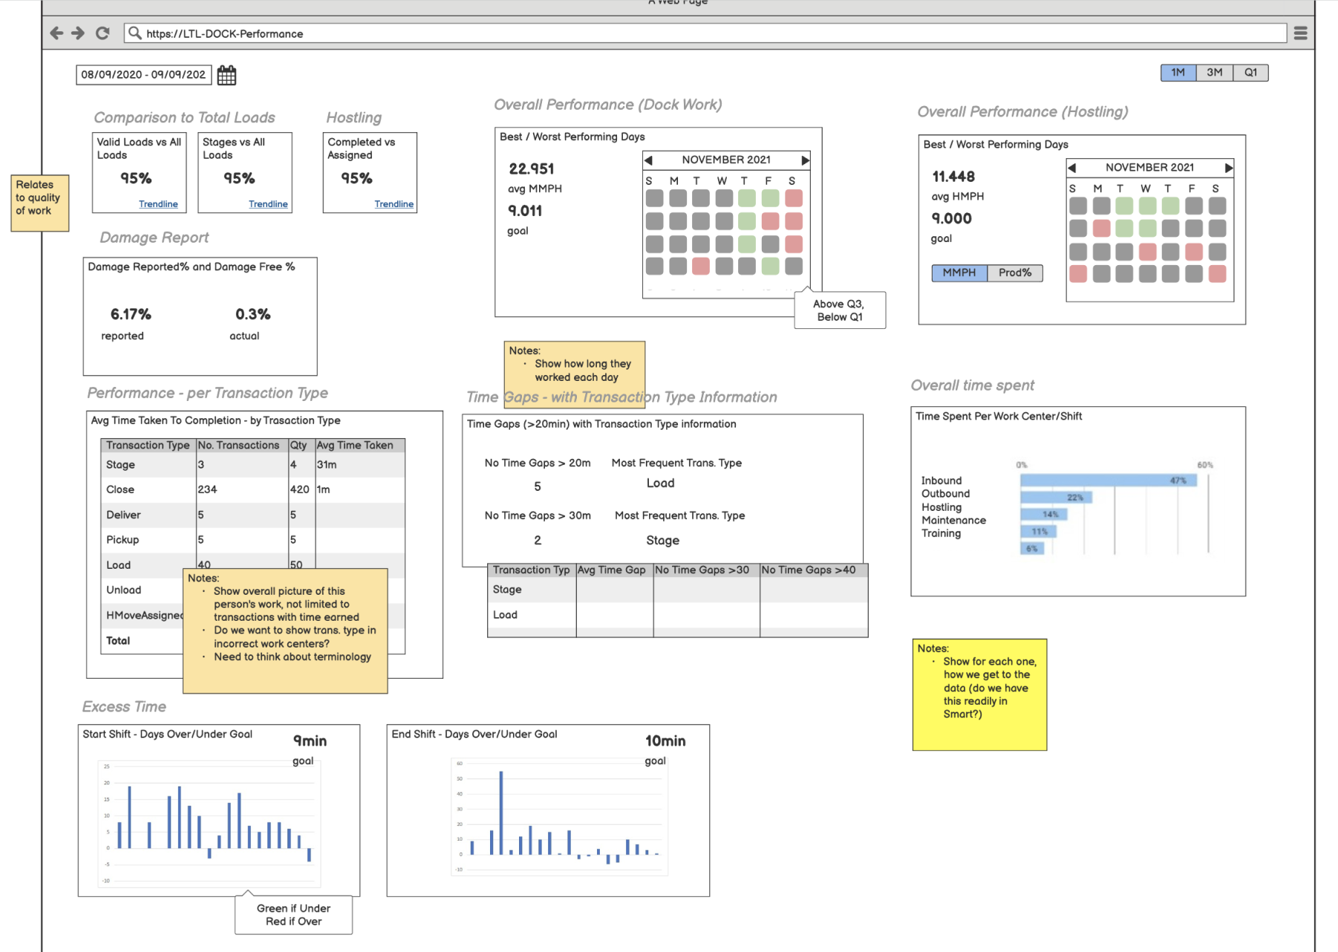This screenshot has width=1338, height=952.
Task: Click the date range input field
Action: point(143,75)
